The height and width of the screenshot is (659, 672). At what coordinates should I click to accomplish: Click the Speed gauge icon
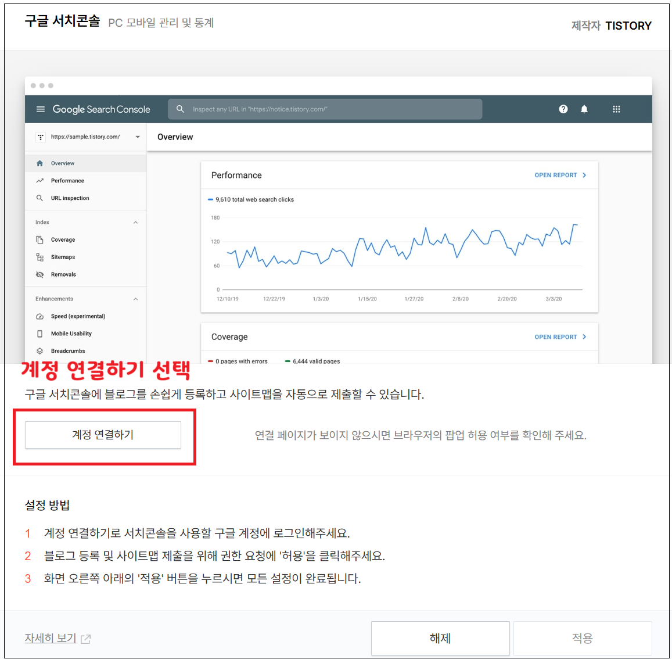point(40,316)
